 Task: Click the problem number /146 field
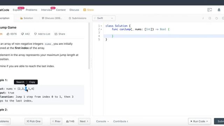70,121
